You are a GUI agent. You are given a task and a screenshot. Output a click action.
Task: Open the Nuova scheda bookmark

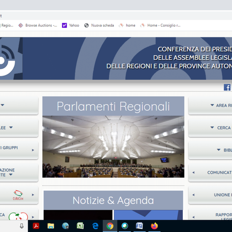click(x=99, y=25)
